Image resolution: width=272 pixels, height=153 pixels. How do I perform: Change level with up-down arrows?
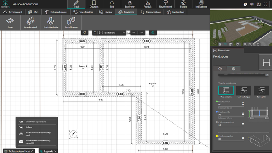(95, 33)
